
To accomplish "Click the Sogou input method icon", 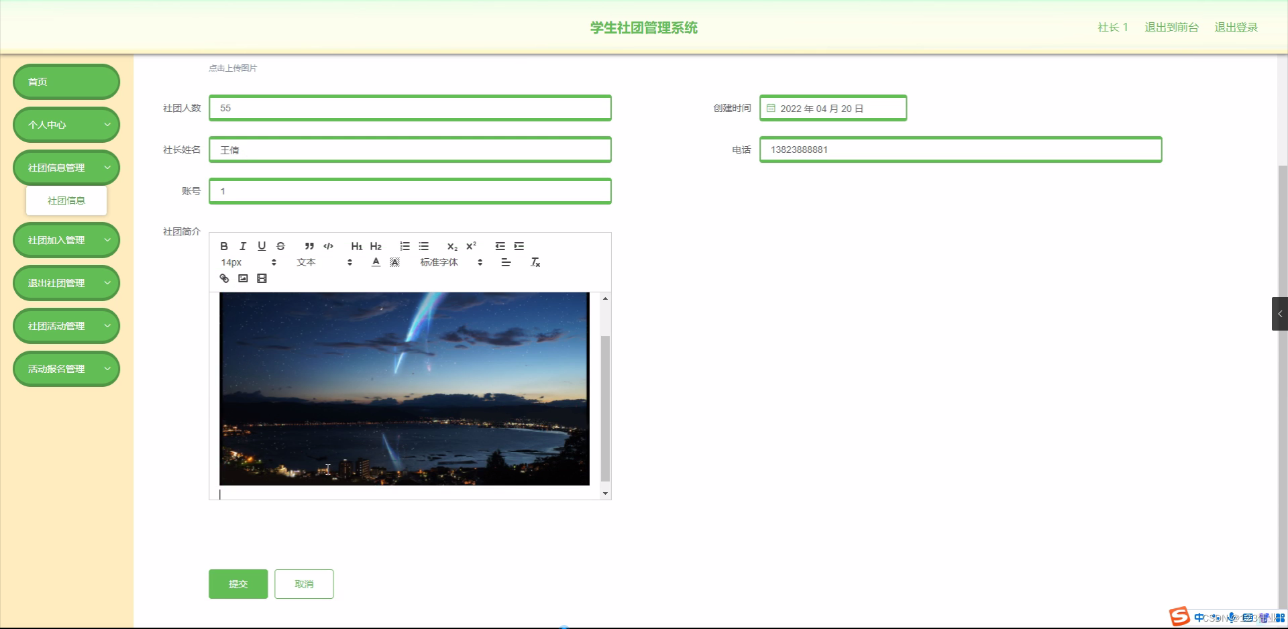I will click(x=1179, y=616).
